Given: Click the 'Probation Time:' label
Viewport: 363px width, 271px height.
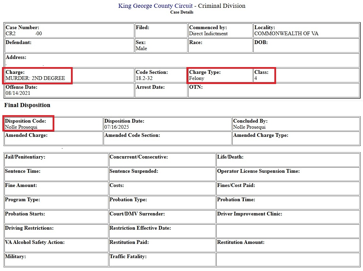Looking at the screenshot, I should point(236,200).
